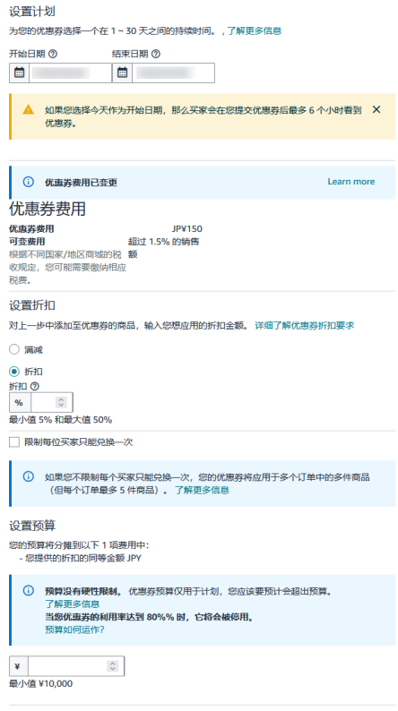The width and height of the screenshot is (398, 711).
Task: Select the 满减 radio option
Action: 14,349
